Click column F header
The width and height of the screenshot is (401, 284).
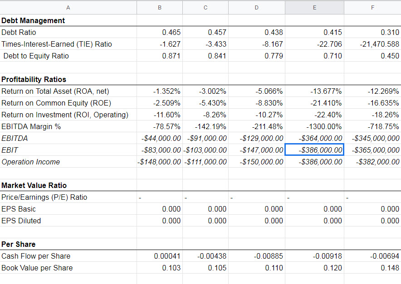click(372, 7)
